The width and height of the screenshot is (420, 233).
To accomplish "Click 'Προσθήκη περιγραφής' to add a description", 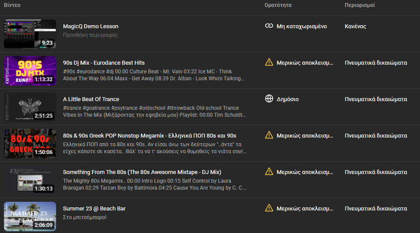I will [x=90, y=35].
